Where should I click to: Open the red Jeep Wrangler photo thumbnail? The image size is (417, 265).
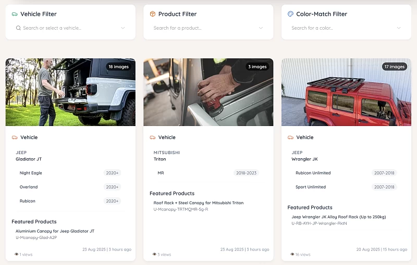(x=346, y=92)
